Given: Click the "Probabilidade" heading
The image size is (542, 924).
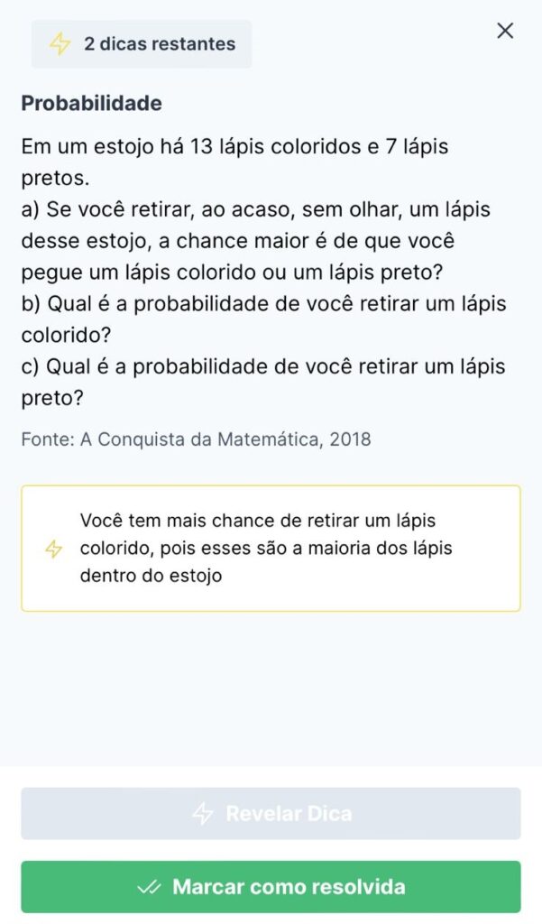Looking at the screenshot, I should click(91, 104).
